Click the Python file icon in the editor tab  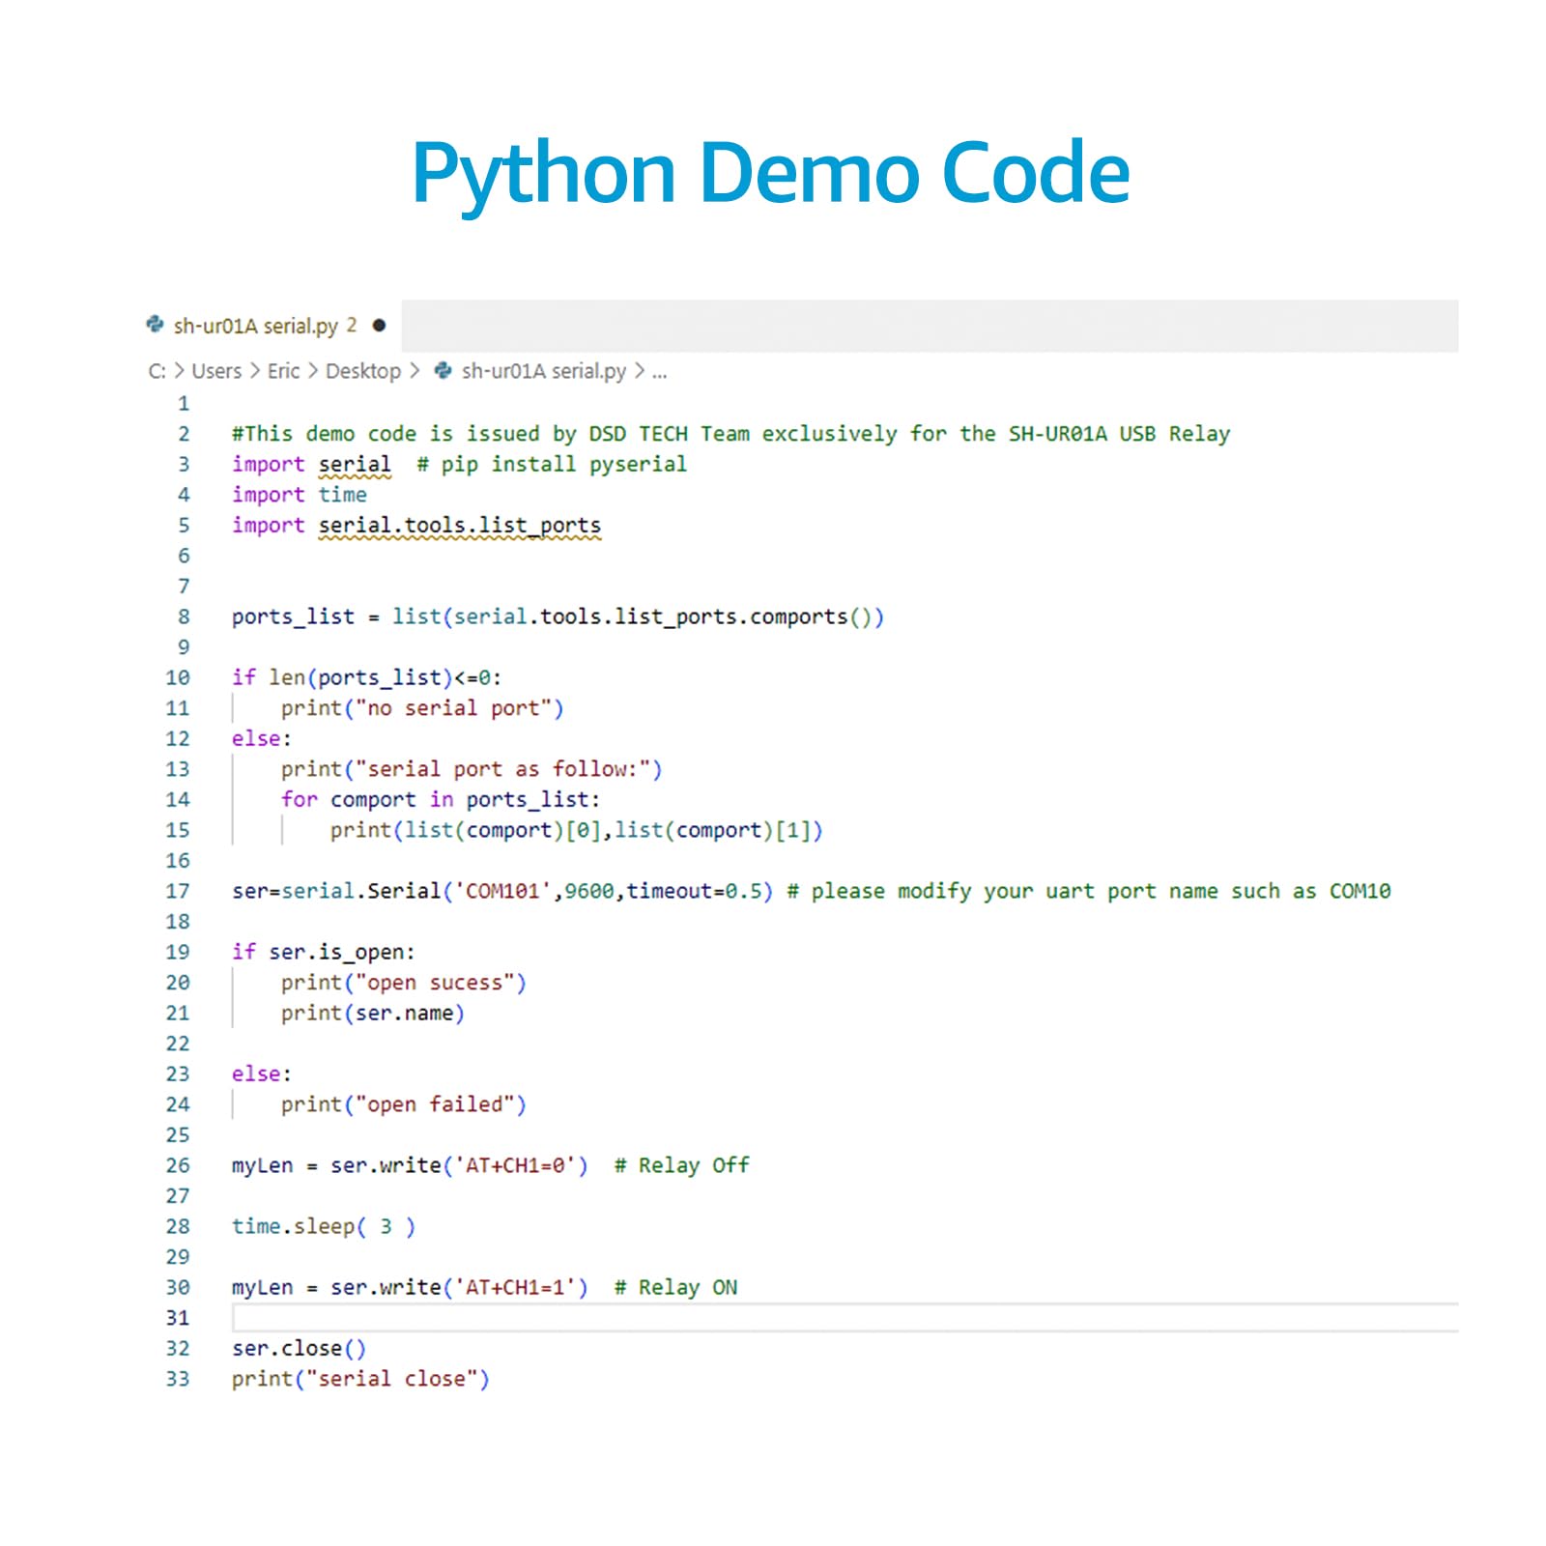click(x=155, y=325)
